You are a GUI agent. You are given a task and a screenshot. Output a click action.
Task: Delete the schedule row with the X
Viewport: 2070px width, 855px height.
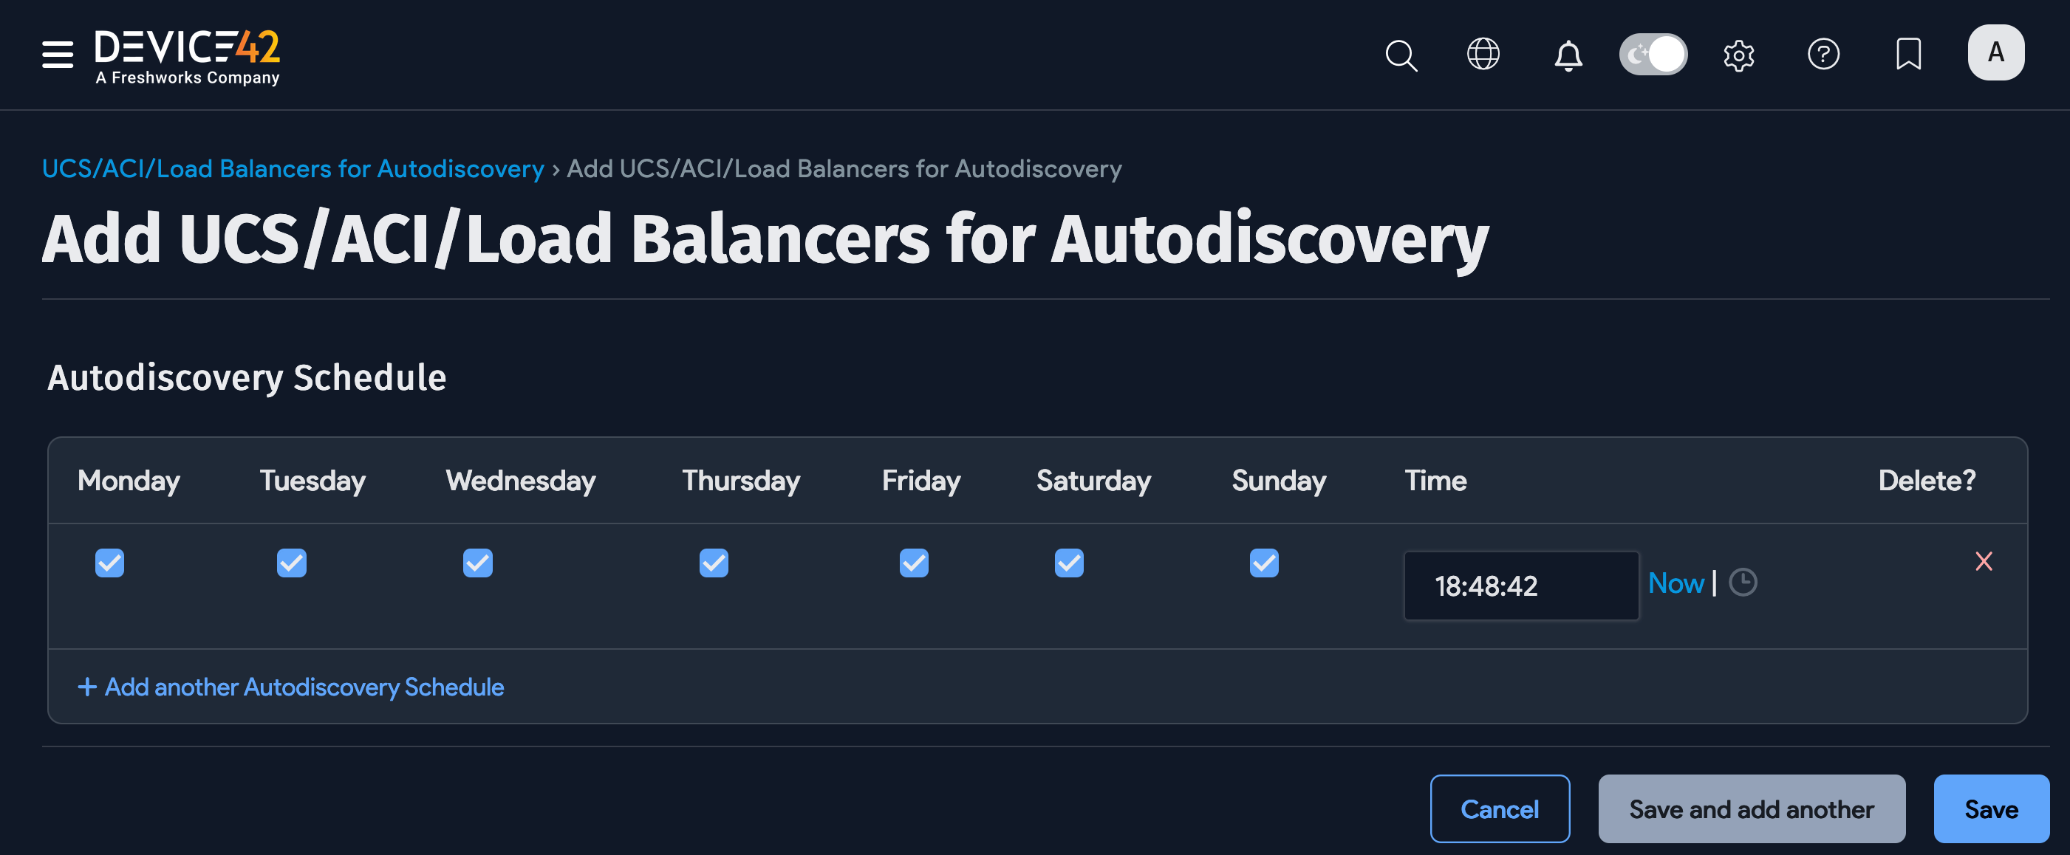click(x=1984, y=561)
